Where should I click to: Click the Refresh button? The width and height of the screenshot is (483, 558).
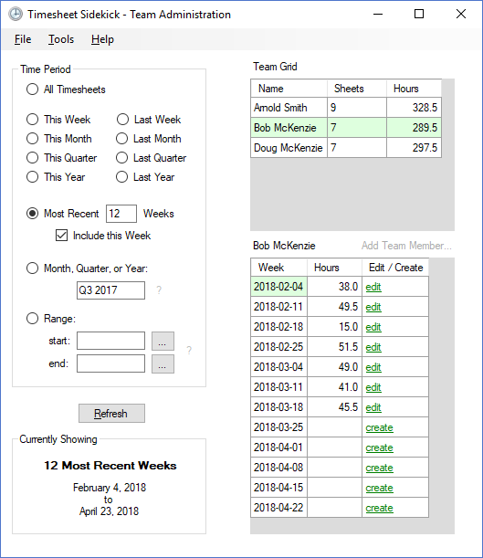111,413
